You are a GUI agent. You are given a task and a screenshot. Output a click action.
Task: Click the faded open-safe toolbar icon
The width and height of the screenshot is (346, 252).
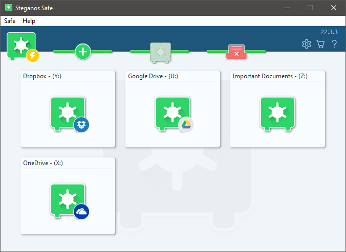tap(160, 53)
